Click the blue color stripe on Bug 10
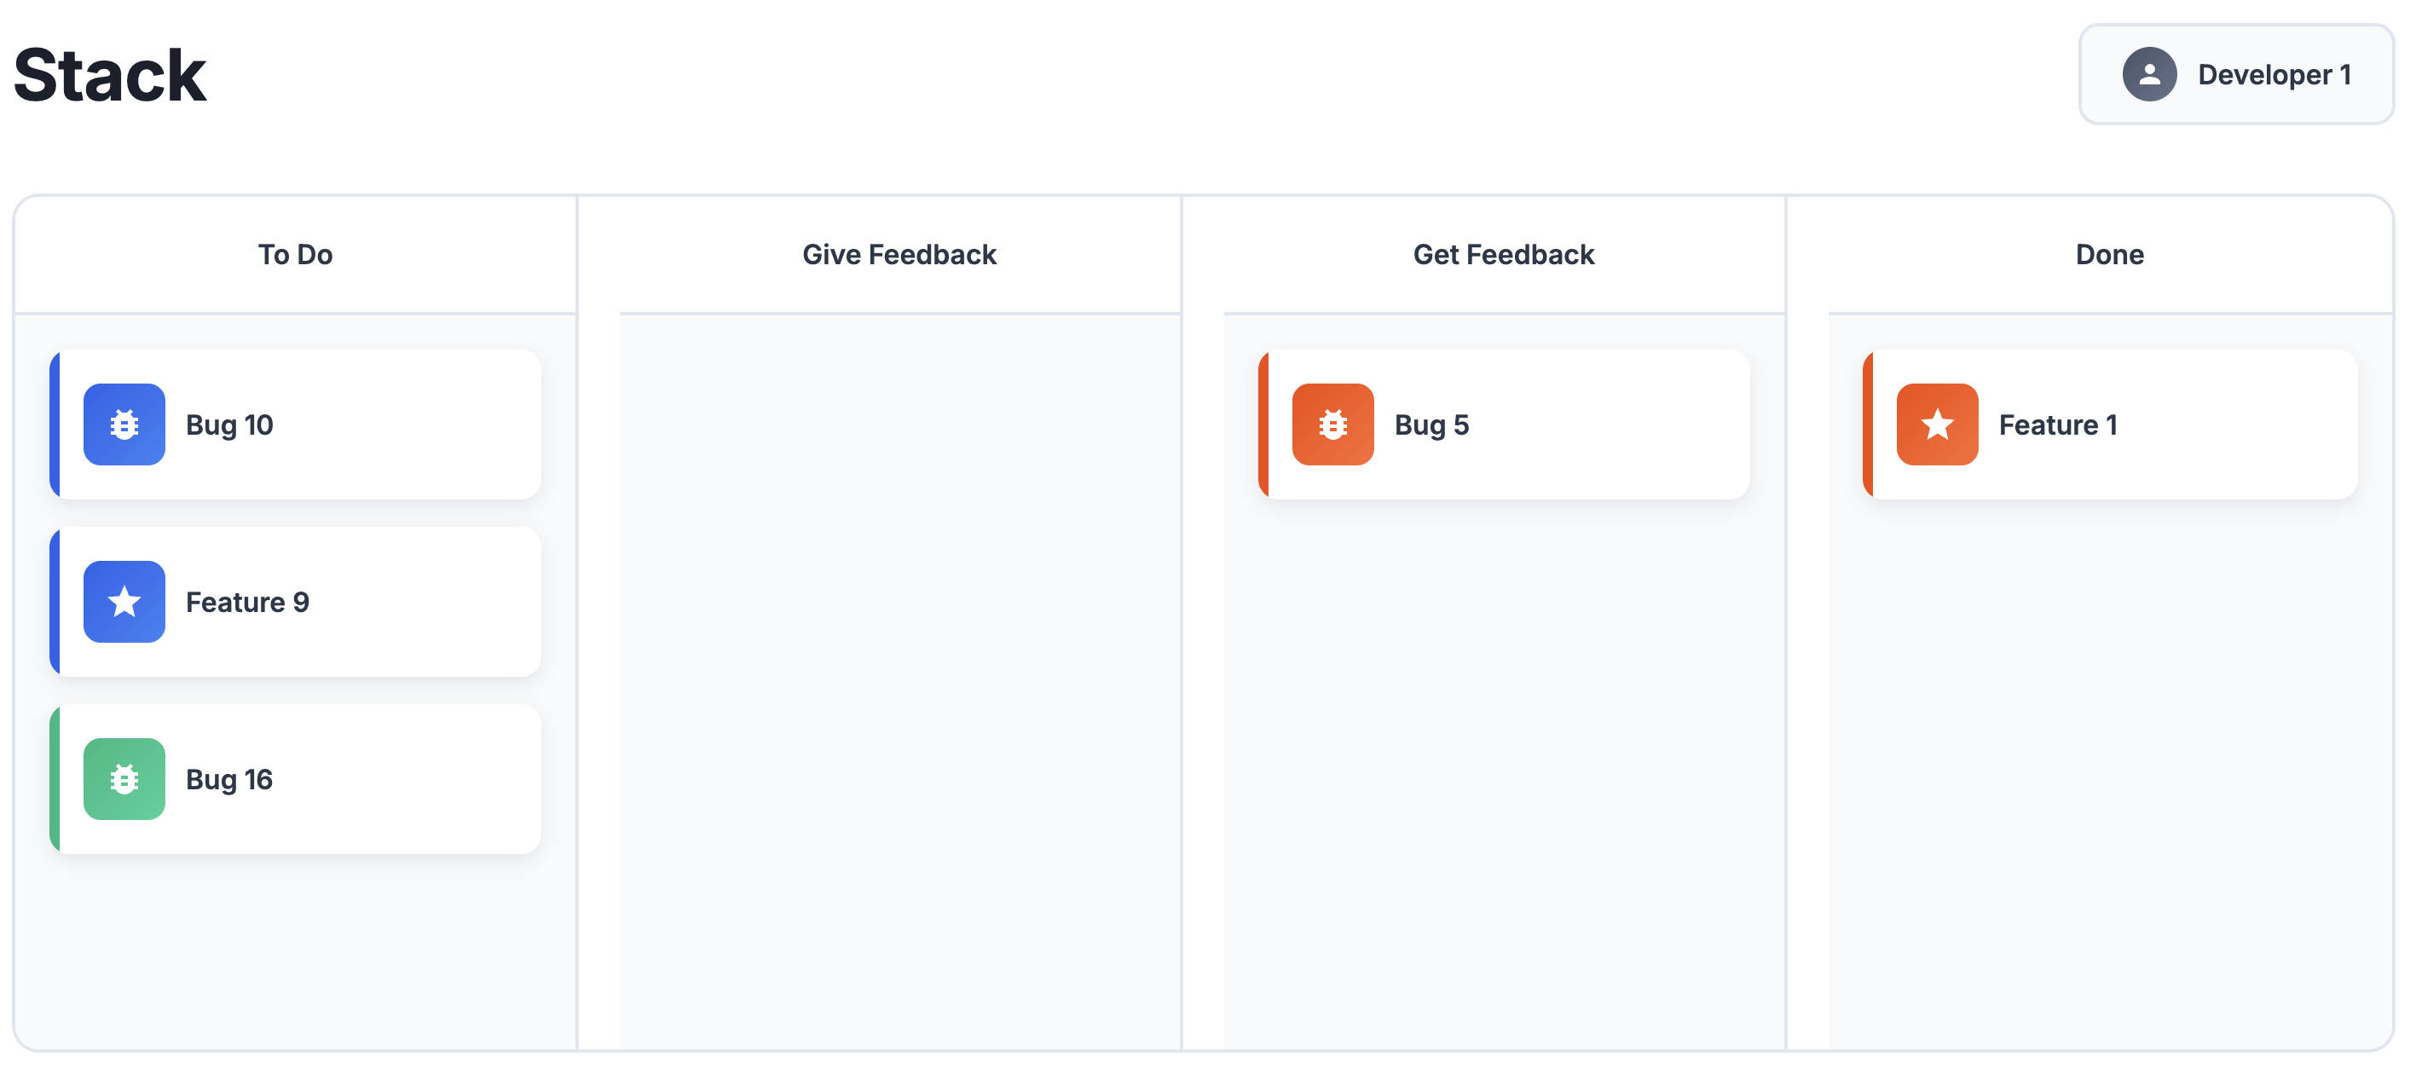Screen dimensions: 2416x1074 coord(55,424)
